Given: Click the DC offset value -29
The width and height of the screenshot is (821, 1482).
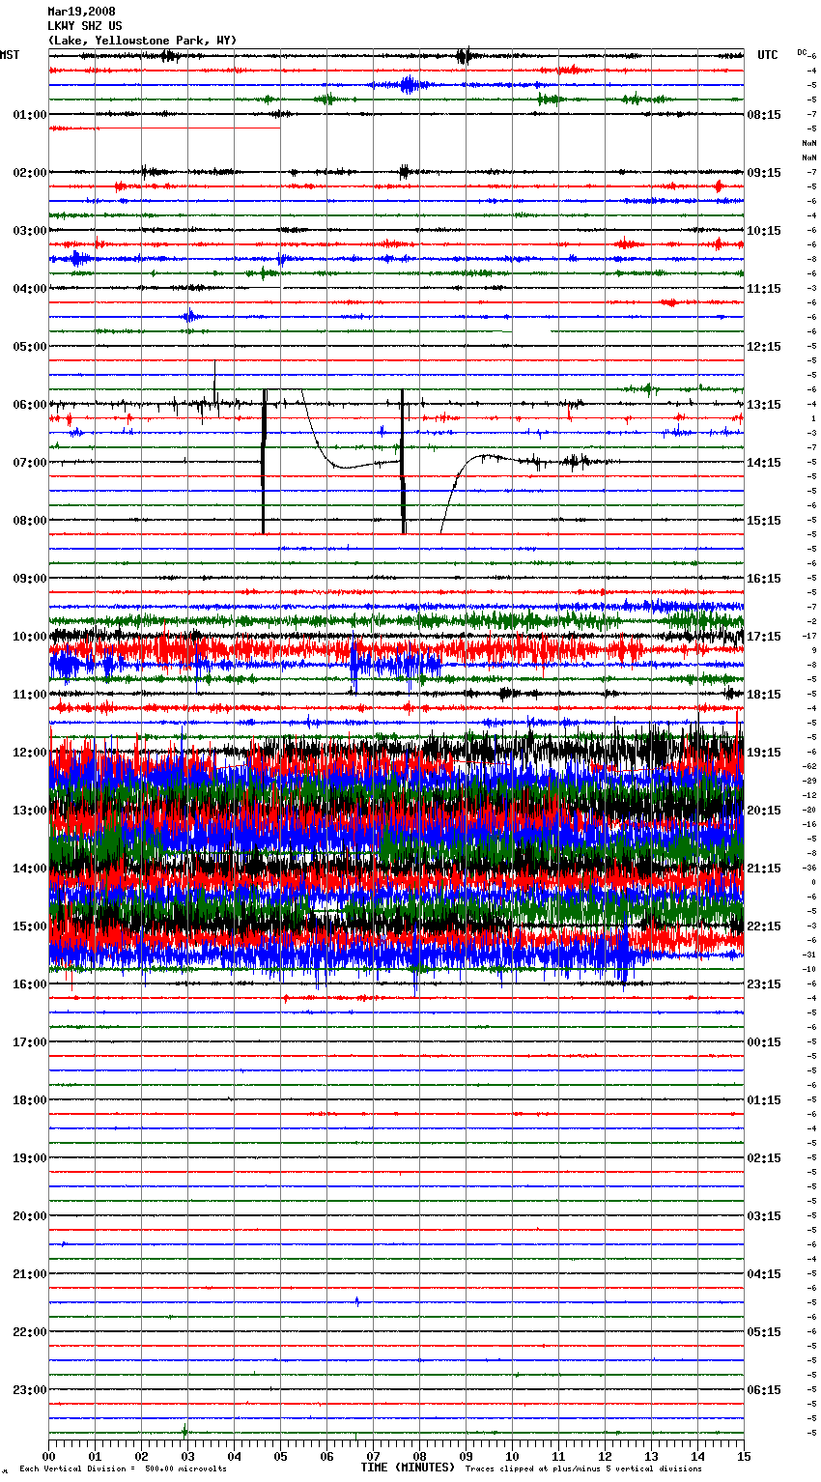Looking at the screenshot, I should 809,781.
